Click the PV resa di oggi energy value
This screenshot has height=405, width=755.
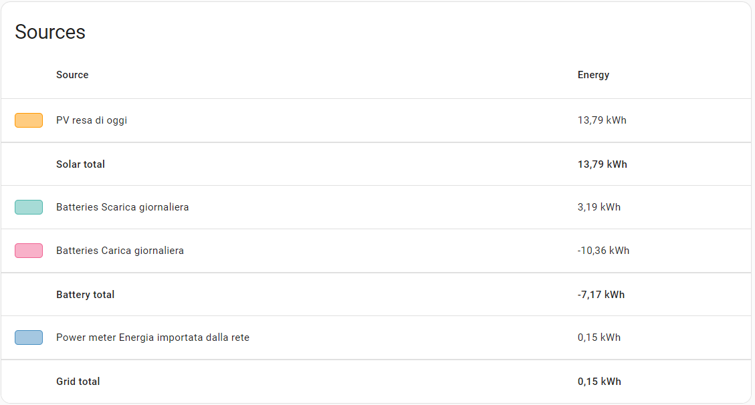coord(602,120)
